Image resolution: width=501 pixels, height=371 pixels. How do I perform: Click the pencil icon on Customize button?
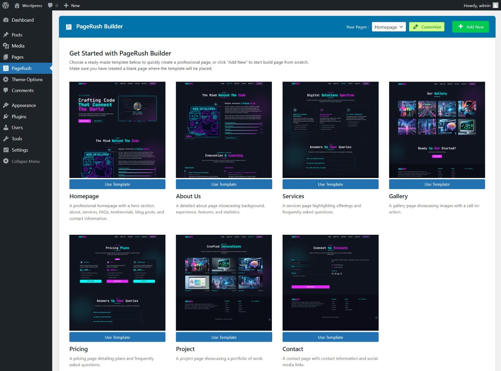(415, 27)
